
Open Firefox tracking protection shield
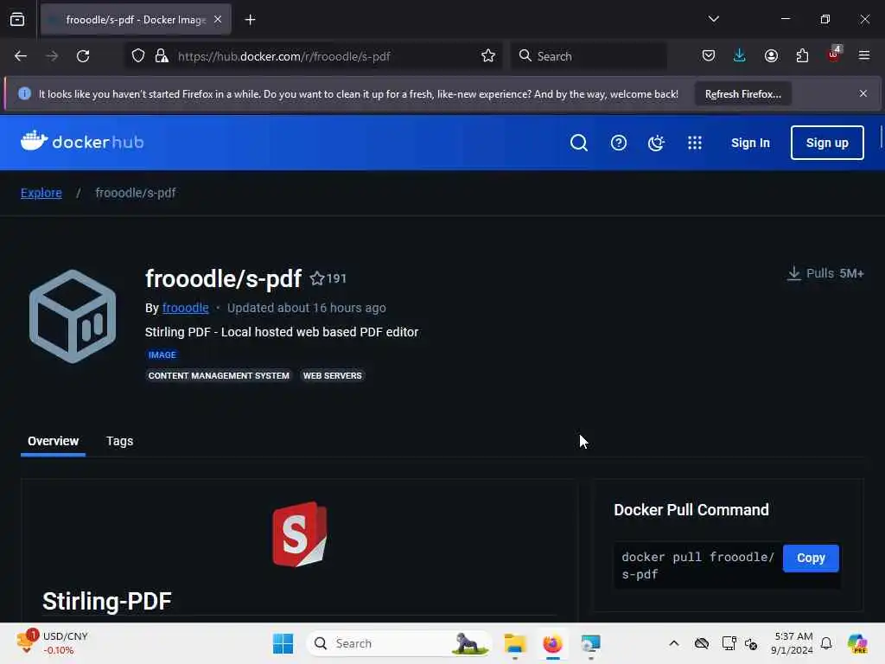(x=138, y=56)
